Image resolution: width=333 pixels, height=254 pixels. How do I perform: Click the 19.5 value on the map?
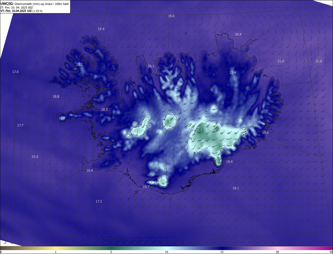[35, 157]
